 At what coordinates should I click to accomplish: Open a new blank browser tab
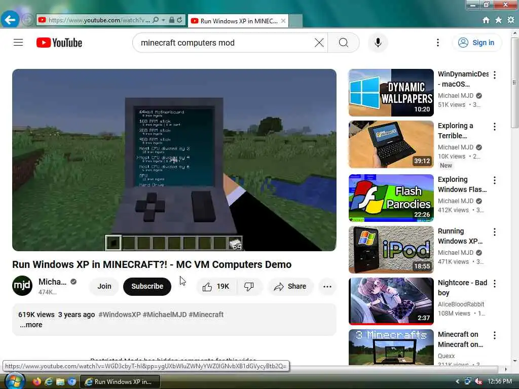click(295, 21)
